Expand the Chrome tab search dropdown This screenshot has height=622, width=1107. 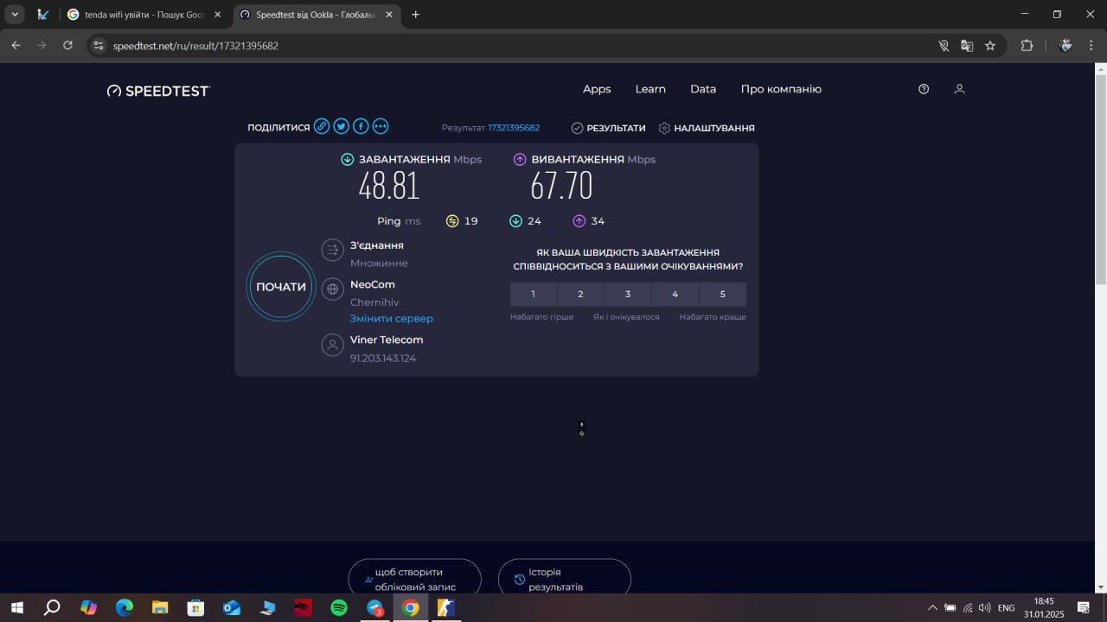click(16, 14)
